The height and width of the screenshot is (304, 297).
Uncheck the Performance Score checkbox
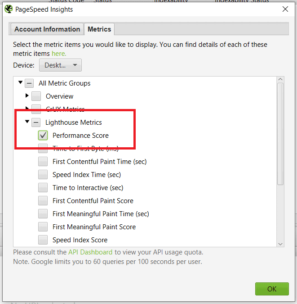coord(43,136)
